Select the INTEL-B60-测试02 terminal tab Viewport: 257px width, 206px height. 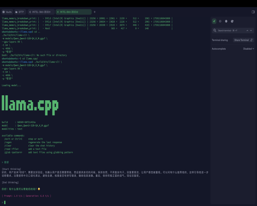74,12
